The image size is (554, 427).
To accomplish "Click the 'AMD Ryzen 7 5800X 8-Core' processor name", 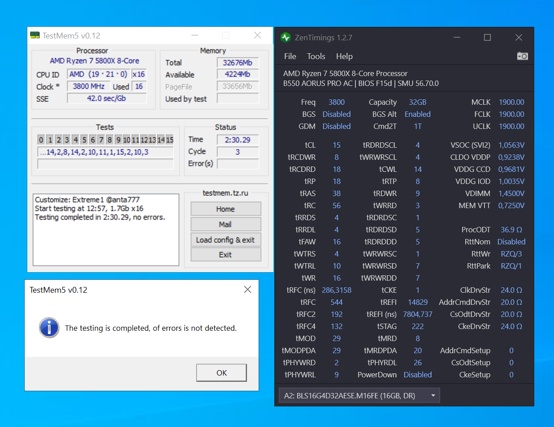I will click(x=95, y=61).
